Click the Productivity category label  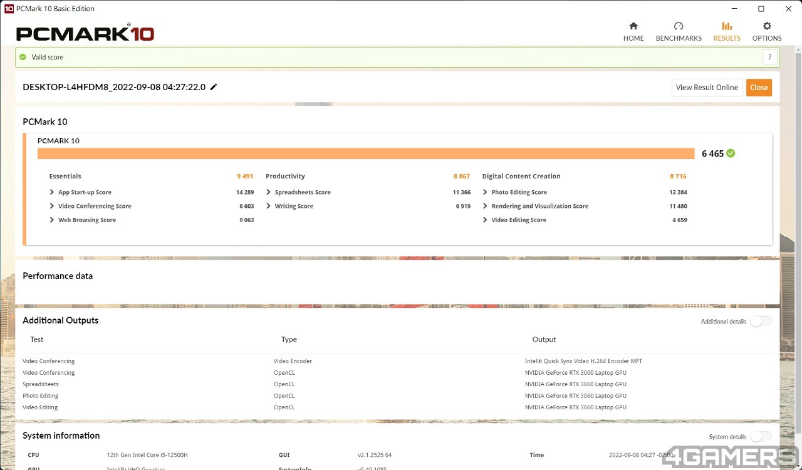tap(285, 176)
